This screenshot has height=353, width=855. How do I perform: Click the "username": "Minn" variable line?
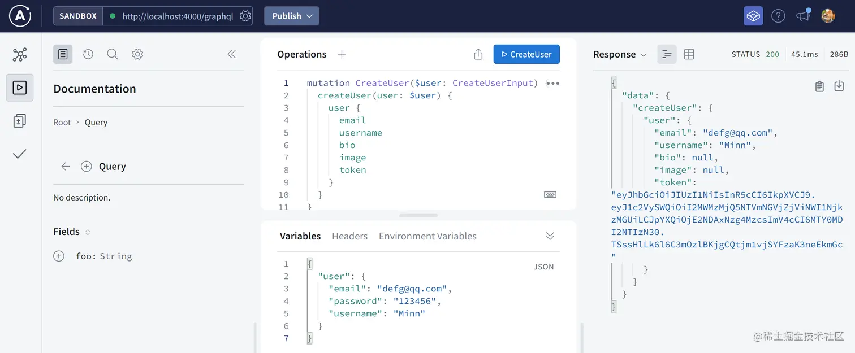click(x=377, y=313)
